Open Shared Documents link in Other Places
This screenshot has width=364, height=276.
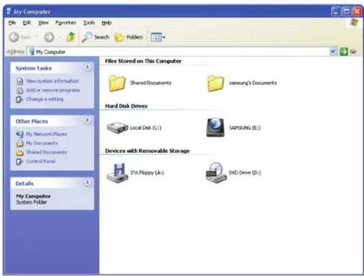(47, 152)
